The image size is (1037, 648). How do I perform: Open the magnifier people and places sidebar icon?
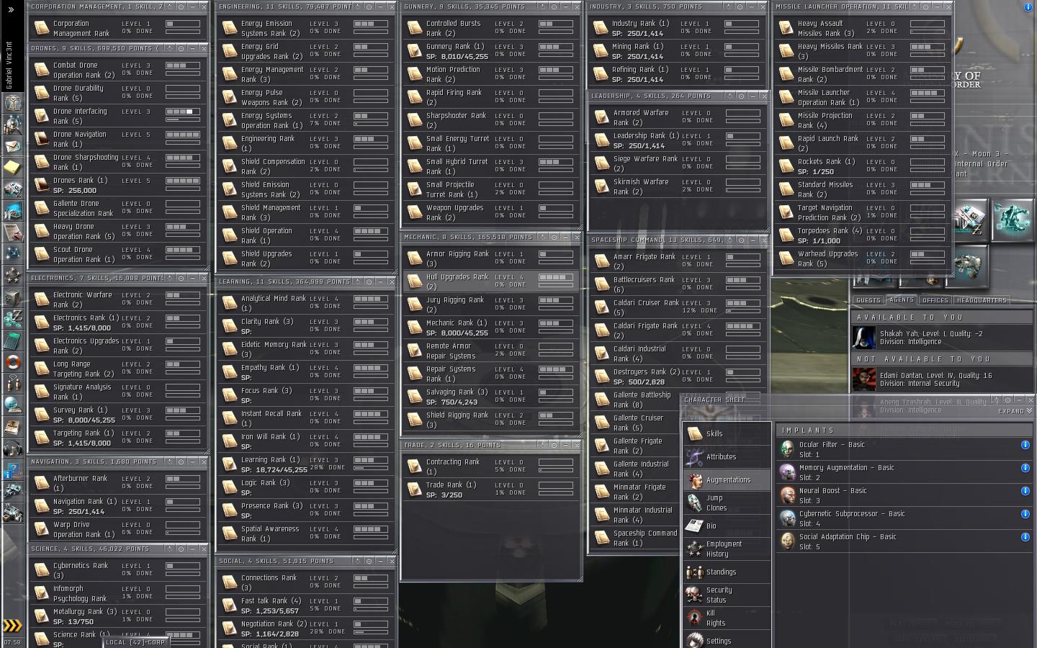click(x=13, y=125)
